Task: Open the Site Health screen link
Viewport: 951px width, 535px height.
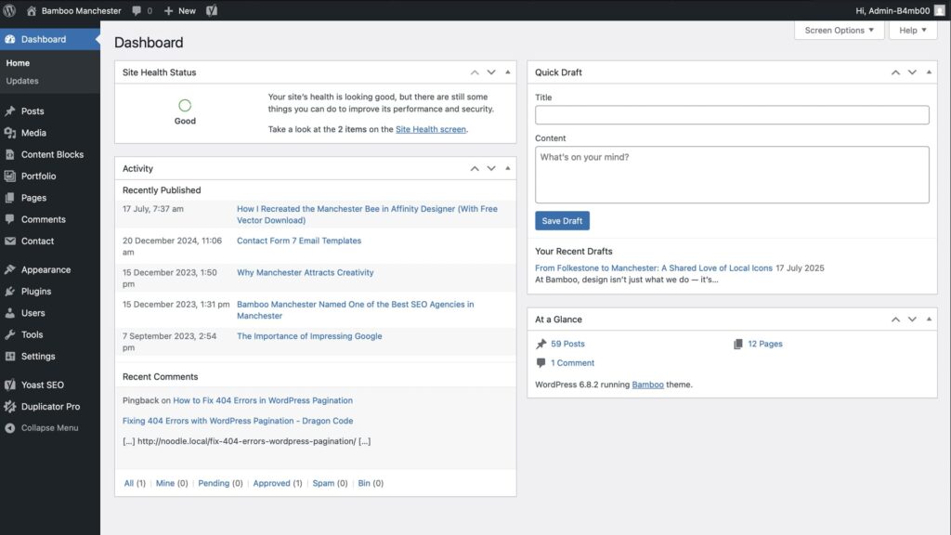Action: point(431,129)
